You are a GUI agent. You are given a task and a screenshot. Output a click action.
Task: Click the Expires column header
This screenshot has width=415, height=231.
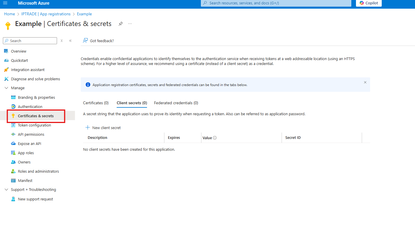174,138
